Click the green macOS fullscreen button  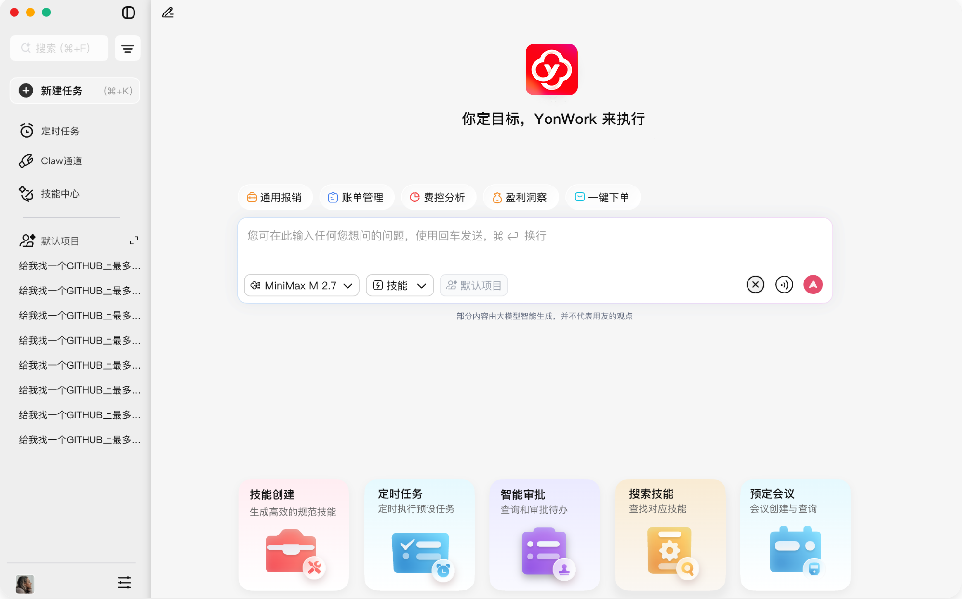46,13
